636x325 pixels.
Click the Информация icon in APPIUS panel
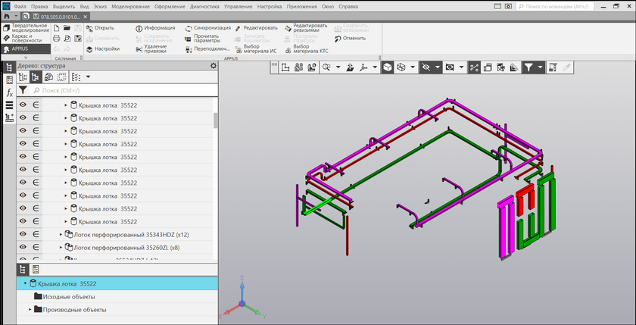pos(139,28)
